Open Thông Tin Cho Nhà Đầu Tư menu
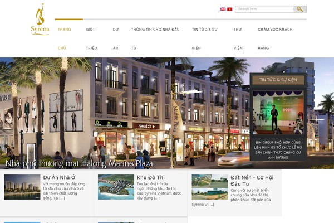The width and height of the screenshot is (334, 223). pyautogui.click(x=155, y=38)
